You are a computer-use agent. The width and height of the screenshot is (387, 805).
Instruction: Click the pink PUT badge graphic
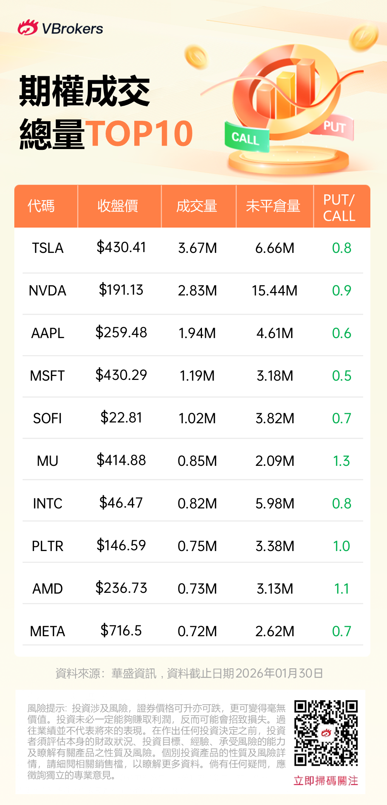pos(334,127)
